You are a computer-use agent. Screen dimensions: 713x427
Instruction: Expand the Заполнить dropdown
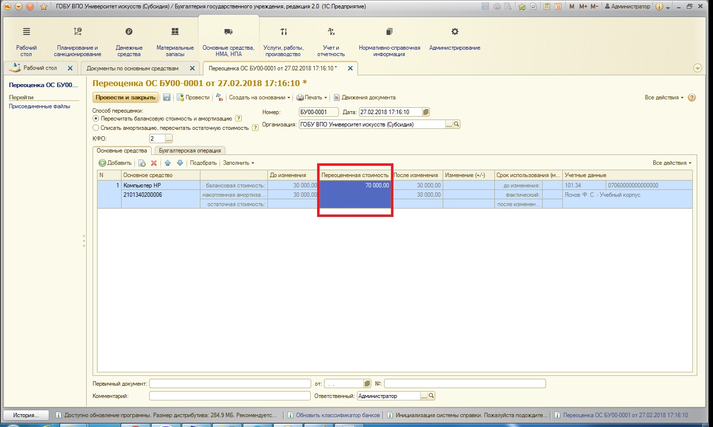pos(238,163)
